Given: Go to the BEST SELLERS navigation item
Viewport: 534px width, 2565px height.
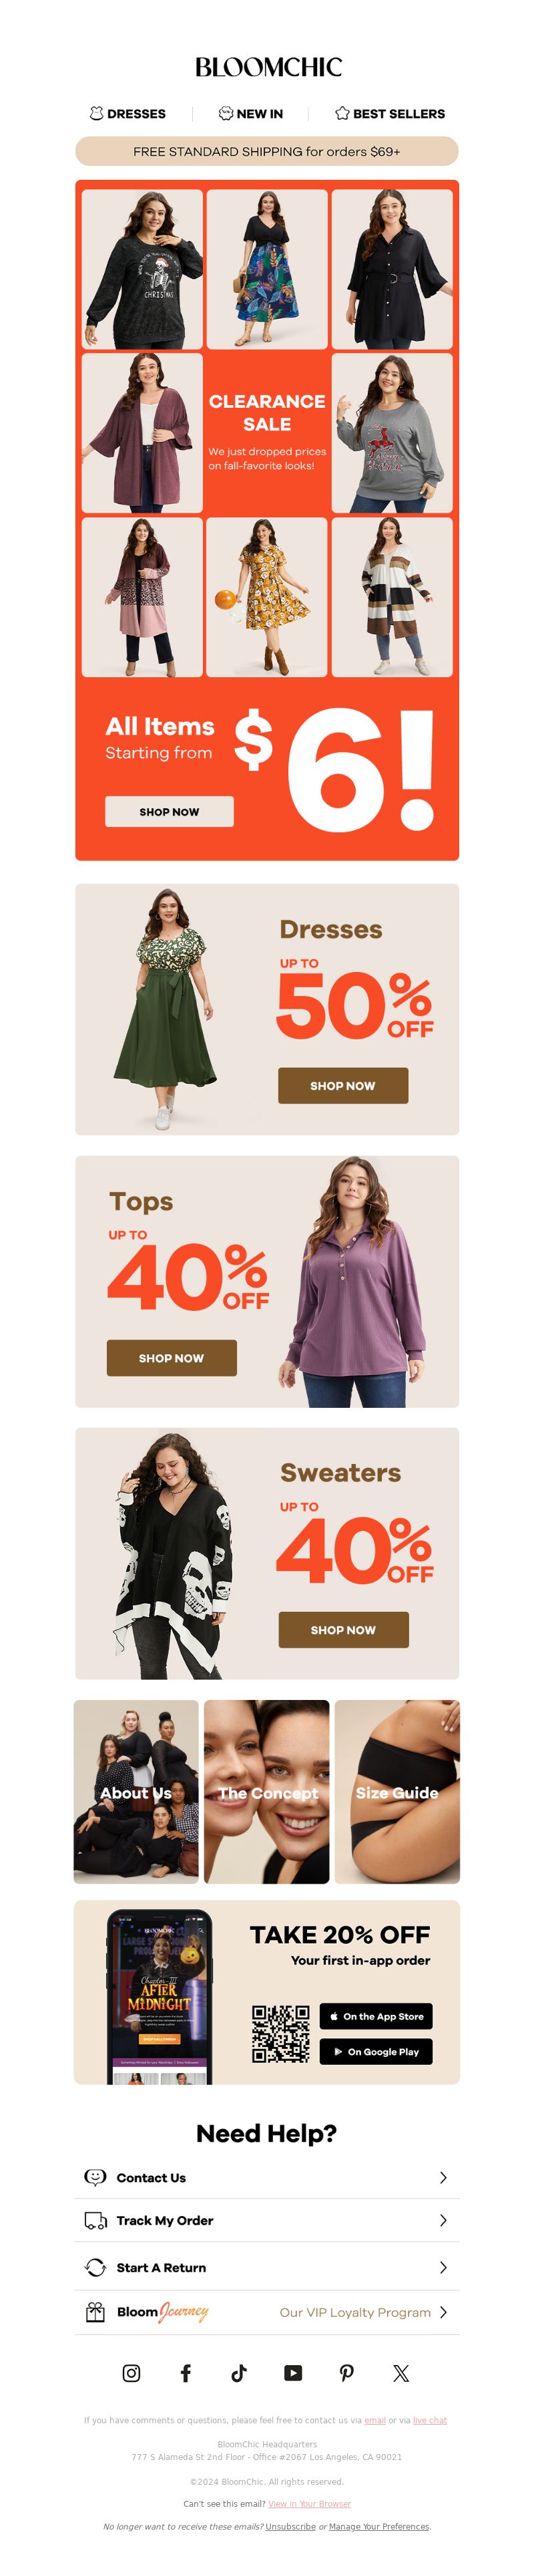Looking at the screenshot, I should [x=390, y=114].
